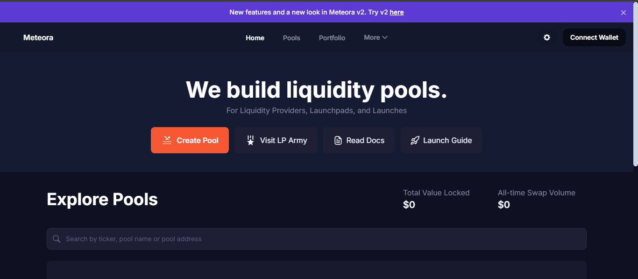
Task: Follow the 'here' link to v2
Action: 397,12
